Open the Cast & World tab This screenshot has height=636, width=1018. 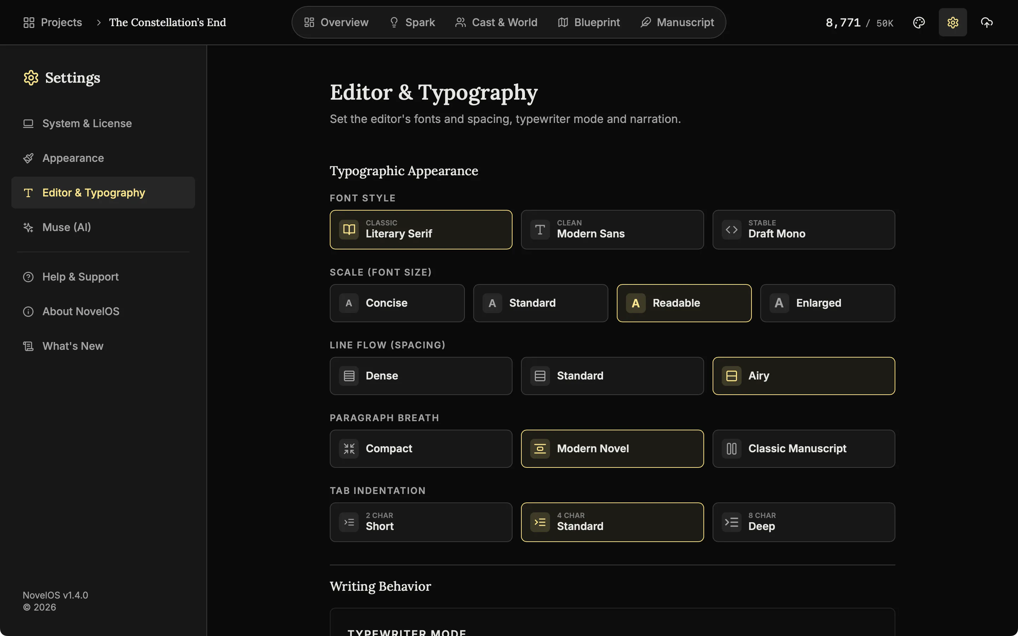point(496,22)
